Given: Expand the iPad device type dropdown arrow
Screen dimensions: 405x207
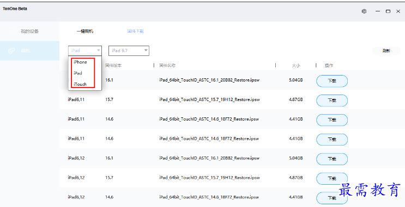Looking at the screenshot, I should coord(99,51).
